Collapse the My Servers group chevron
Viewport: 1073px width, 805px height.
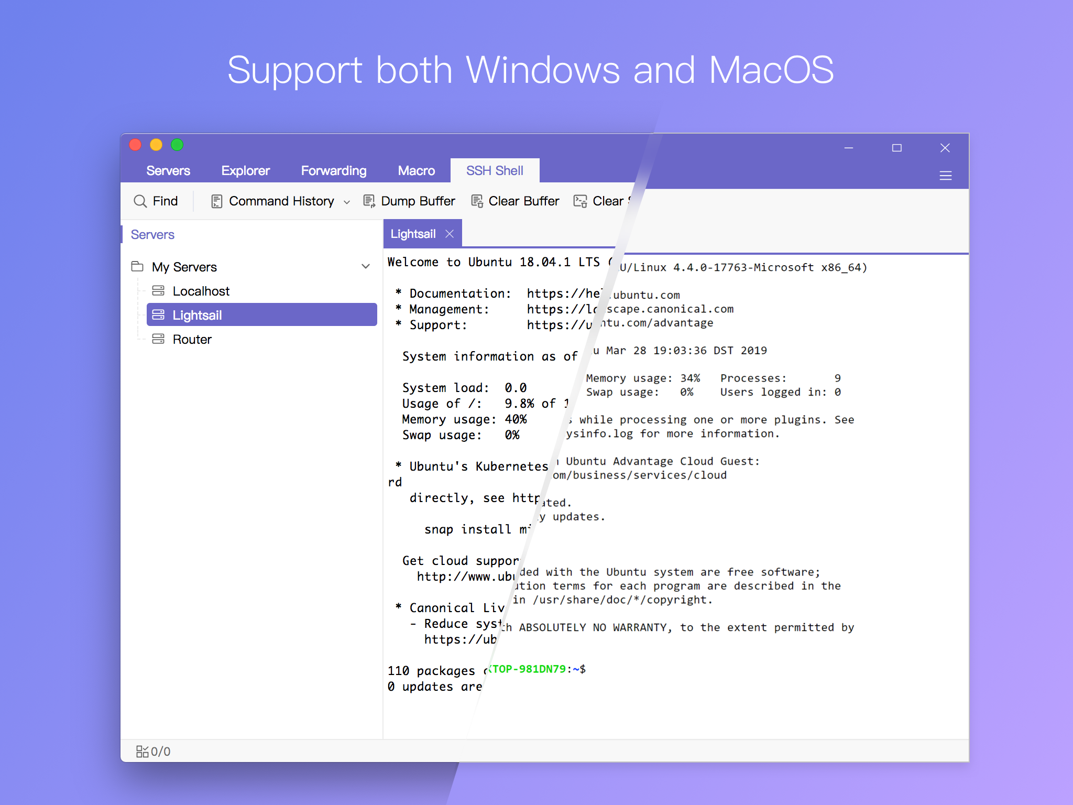point(366,267)
